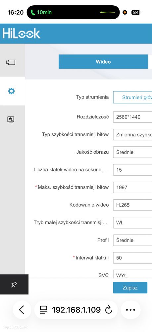Toggle the pin icon at the sidebar bottom
The height and width of the screenshot is (332, 152).
click(x=14, y=285)
